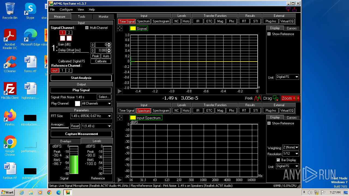This screenshot has height=196, width=349.
Task: Click the Gain value input field
Action: tap(101, 45)
